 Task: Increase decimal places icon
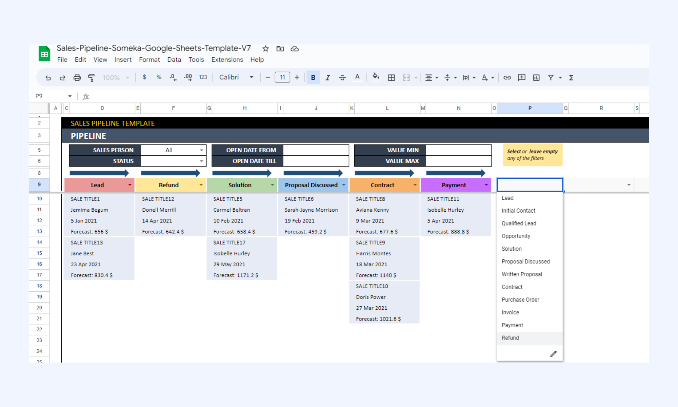point(188,77)
